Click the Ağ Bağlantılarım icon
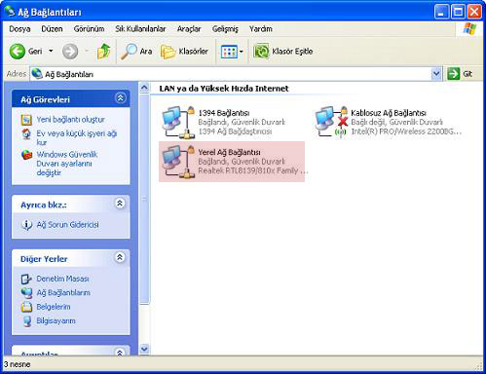Screen dimensions: 486x374 click(26, 293)
